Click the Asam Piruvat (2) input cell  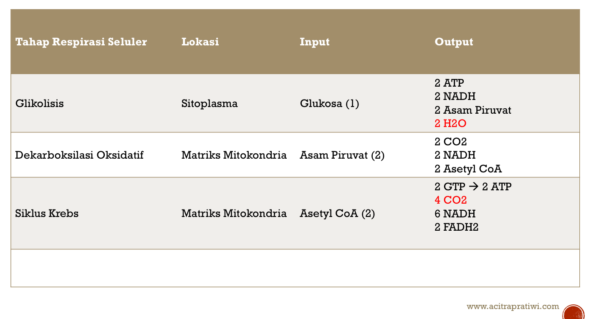point(342,155)
